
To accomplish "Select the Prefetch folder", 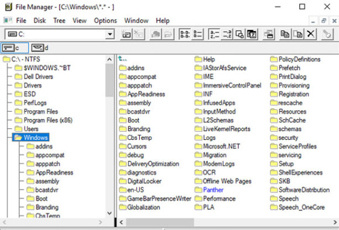I will point(285,68).
